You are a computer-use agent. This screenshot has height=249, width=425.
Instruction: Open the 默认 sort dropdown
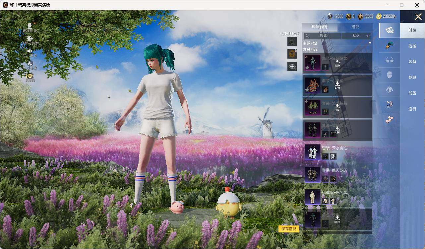356,36
